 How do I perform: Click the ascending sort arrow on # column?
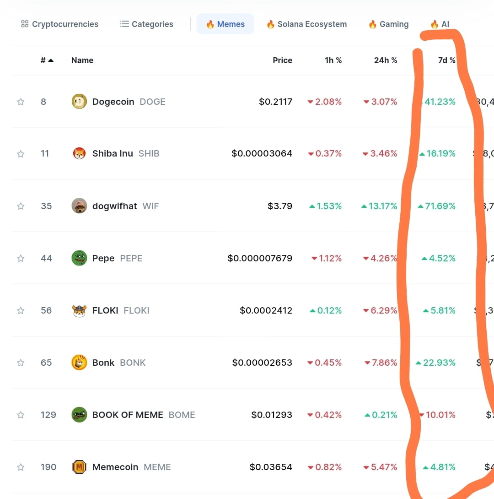[50, 60]
